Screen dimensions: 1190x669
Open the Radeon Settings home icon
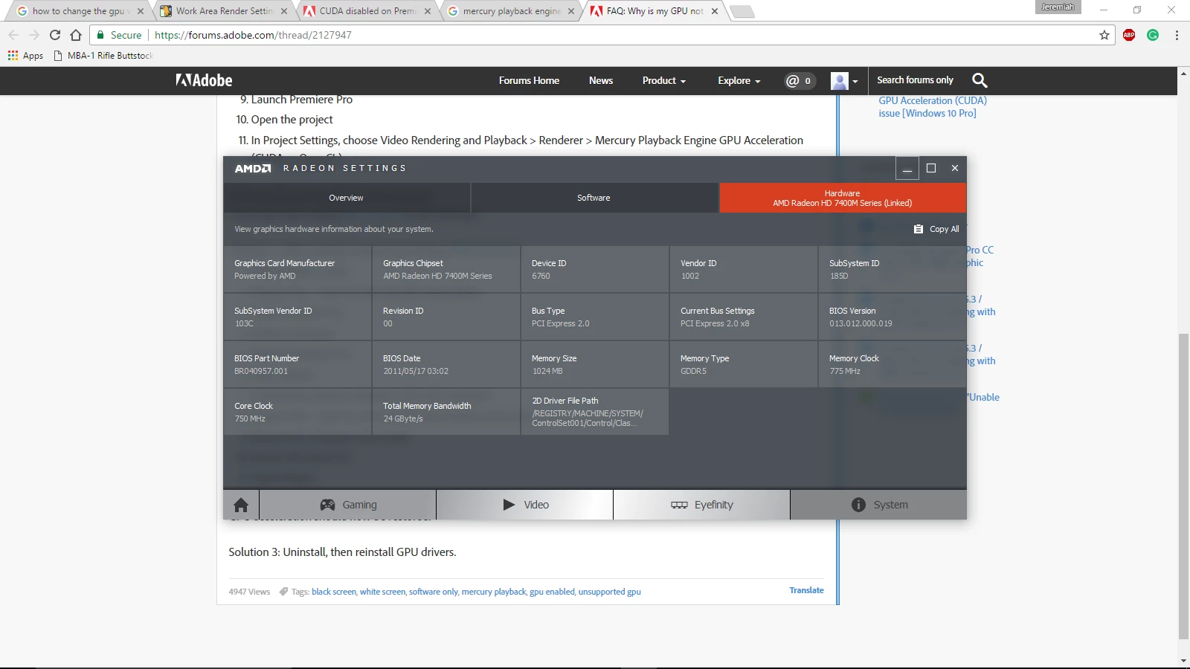(241, 505)
